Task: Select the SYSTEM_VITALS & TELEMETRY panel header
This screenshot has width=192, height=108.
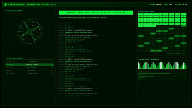Action: pyautogui.click(x=148, y=60)
